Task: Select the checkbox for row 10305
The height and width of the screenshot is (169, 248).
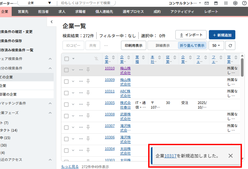Action: click(x=67, y=104)
